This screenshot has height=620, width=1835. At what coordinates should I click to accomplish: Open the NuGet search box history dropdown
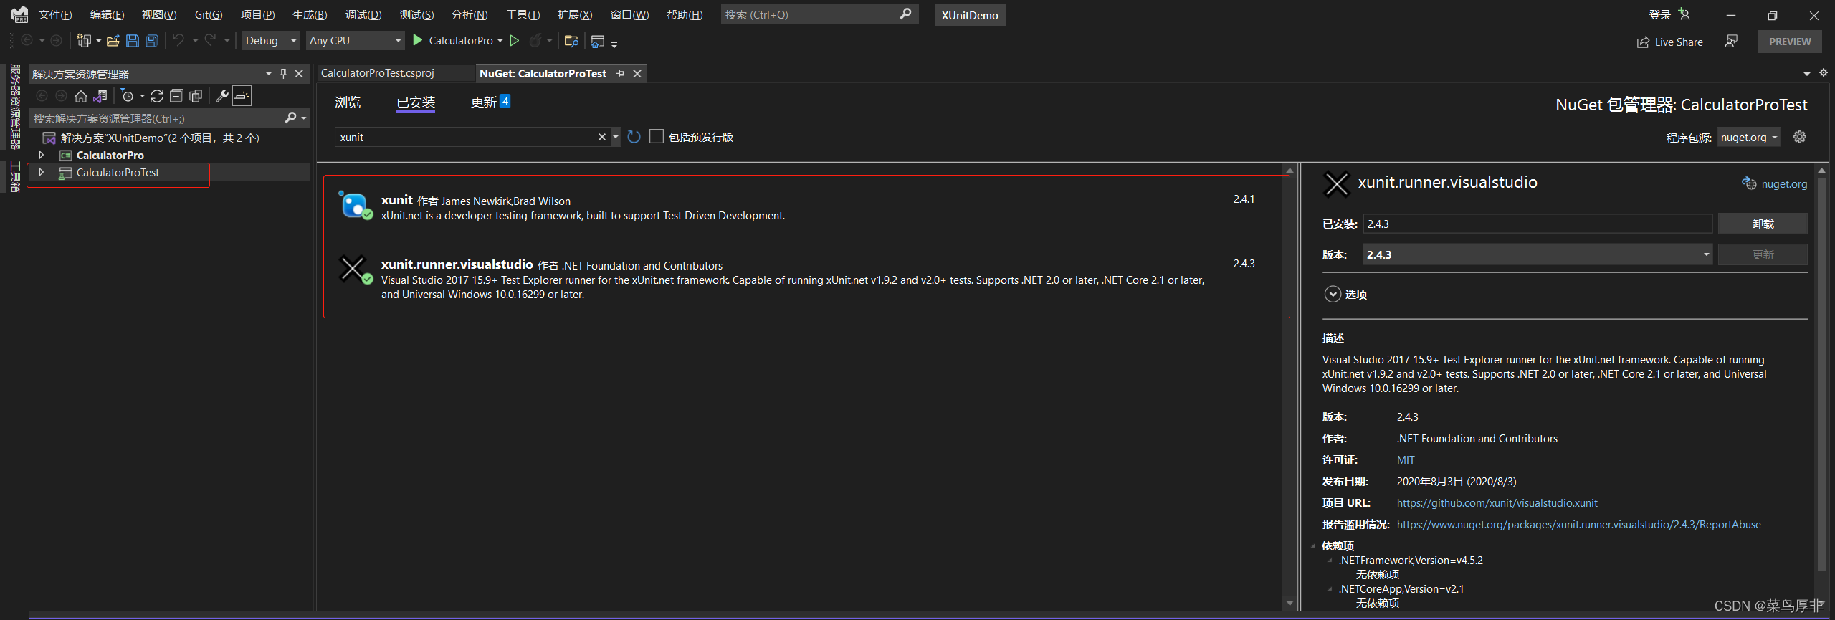(615, 137)
